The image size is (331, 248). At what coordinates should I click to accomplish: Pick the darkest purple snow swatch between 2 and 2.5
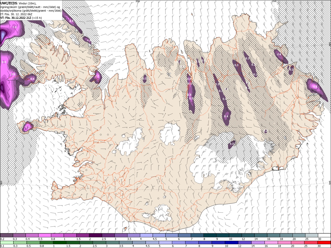click(95, 235)
